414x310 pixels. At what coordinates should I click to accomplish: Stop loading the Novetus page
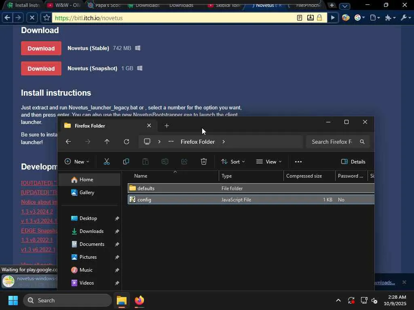click(x=32, y=18)
